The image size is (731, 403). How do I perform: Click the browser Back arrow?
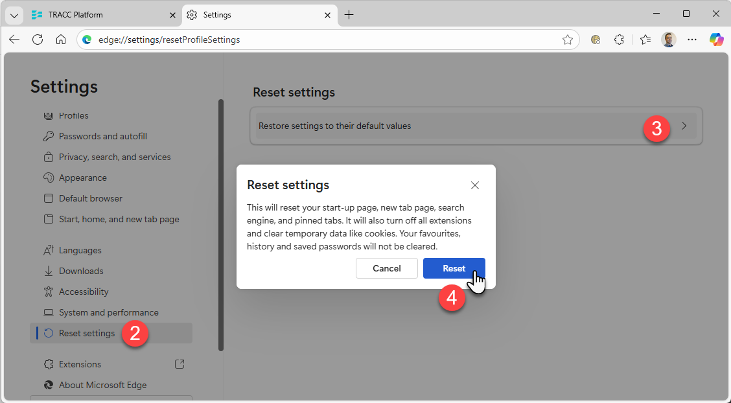(14, 40)
